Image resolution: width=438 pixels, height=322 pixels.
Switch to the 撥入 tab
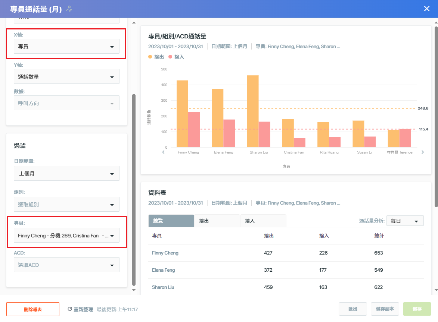263,221
